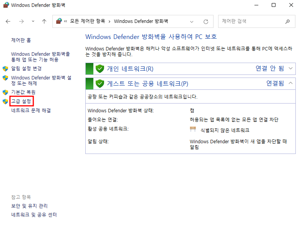Click the search magnifier icon
The width and height of the screenshot is (300, 225).
coord(287,21)
